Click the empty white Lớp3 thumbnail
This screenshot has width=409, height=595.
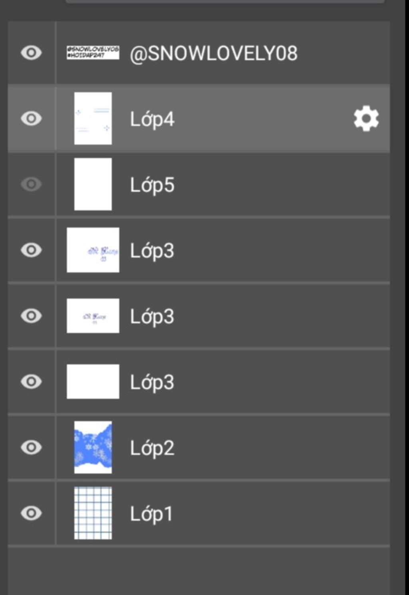93,381
